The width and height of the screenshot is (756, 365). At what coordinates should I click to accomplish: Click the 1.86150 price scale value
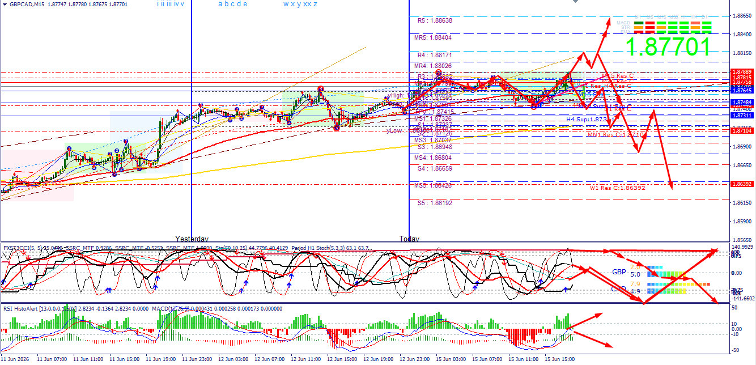coord(742,203)
